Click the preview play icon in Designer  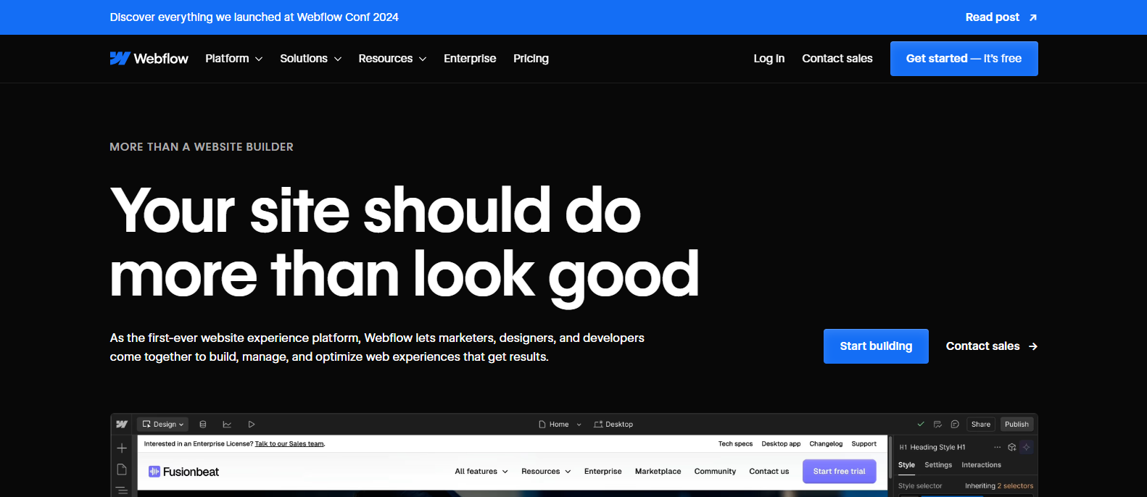click(252, 425)
